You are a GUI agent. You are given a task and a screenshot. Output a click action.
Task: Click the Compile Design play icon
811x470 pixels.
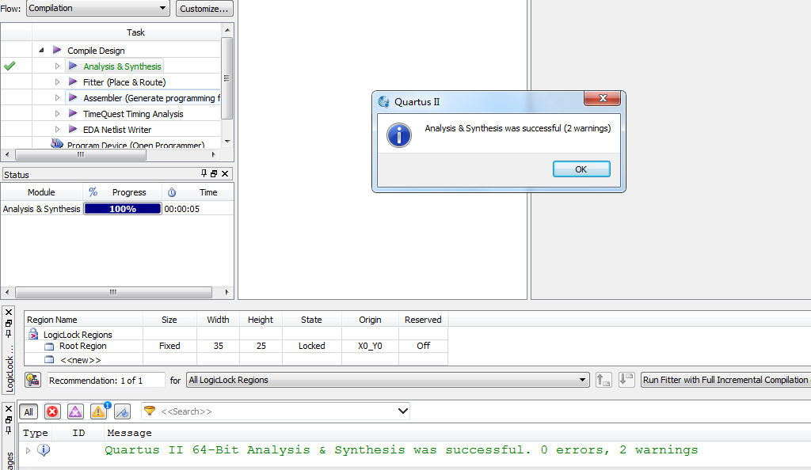pyautogui.click(x=57, y=50)
